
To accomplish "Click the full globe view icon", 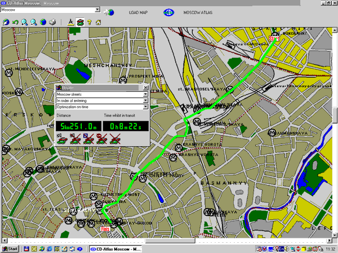I will [43, 22].
